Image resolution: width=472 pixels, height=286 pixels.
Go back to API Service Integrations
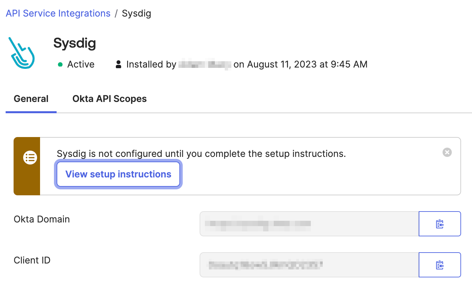click(58, 13)
